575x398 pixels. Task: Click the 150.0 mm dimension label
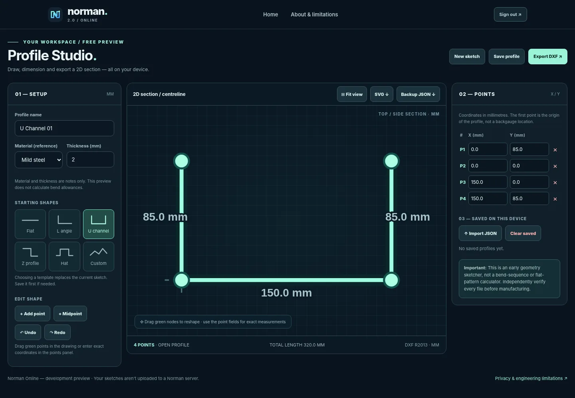[286, 293]
